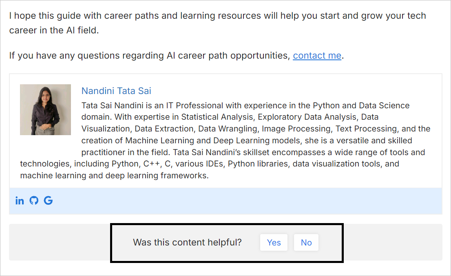Click the author bio paragraph text
The image size is (451, 276).
tap(226, 140)
